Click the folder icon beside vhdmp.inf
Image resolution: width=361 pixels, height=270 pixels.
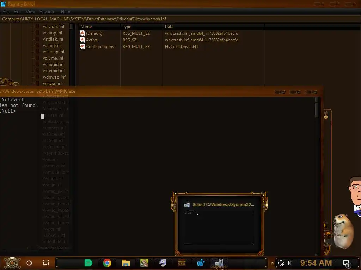(38, 33)
